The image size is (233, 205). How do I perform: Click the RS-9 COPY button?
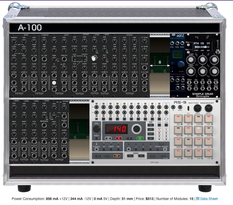click(x=151, y=129)
